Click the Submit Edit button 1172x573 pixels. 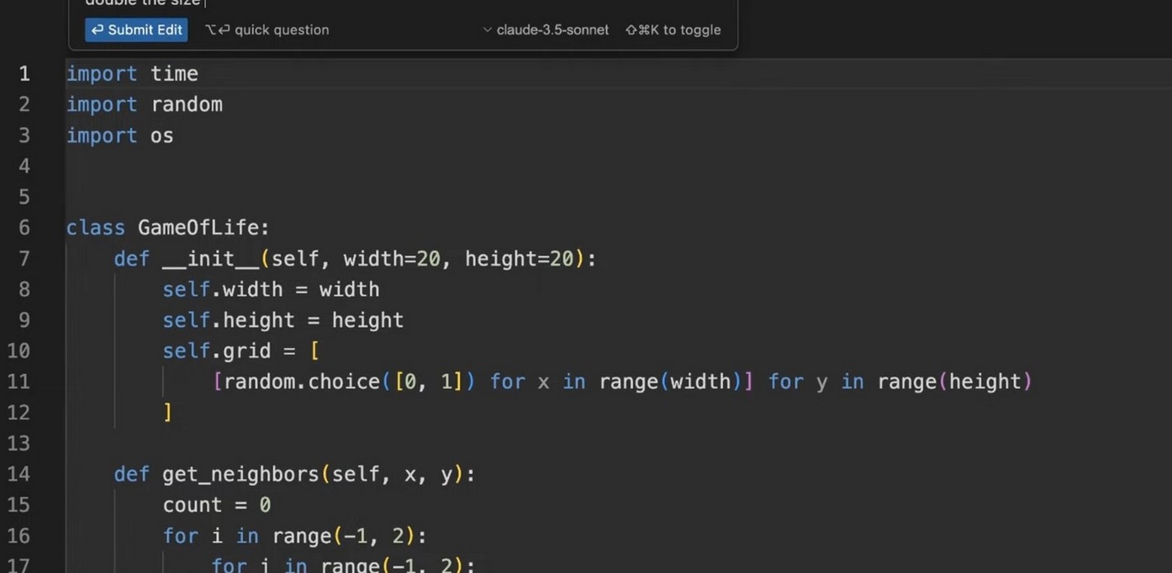(x=136, y=30)
